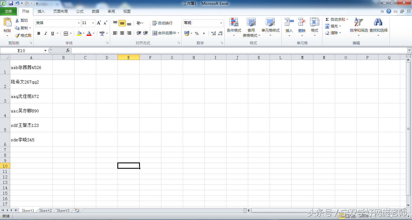Toggle Underline formatting
Image resolution: width=412 pixels, height=220 pixels.
53,33
